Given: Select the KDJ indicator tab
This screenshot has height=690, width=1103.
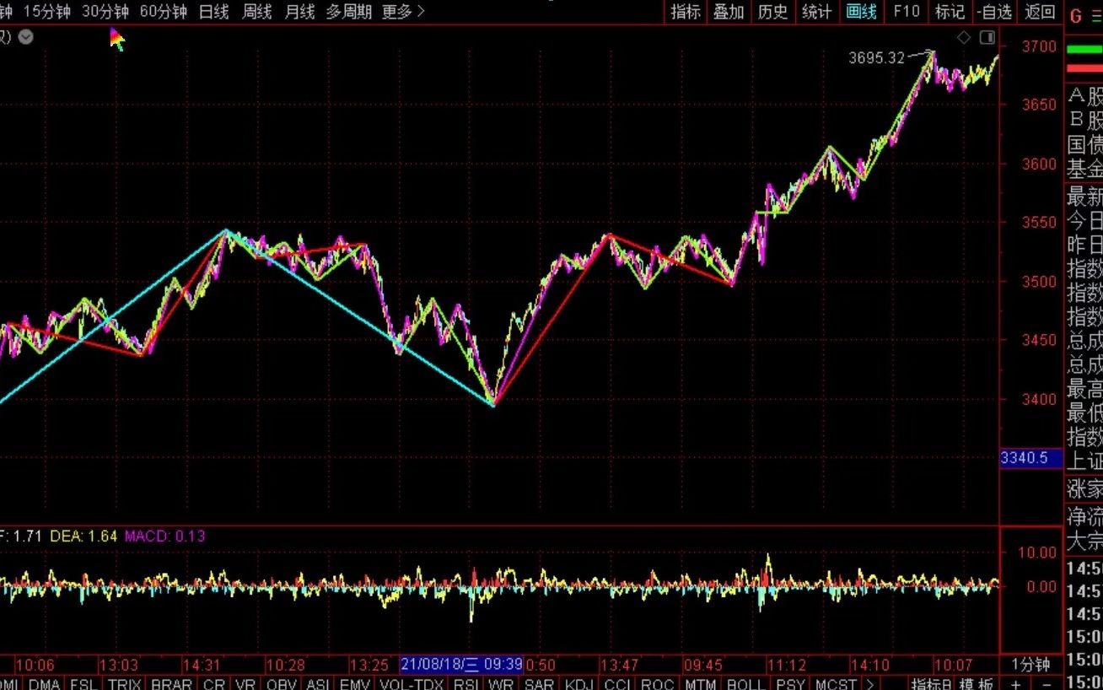Looking at the screenshot, I should [579, 684].
